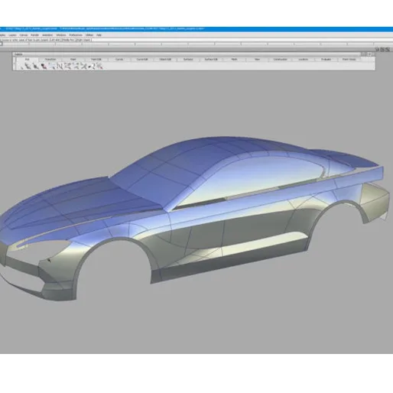Click the first icon above the palette's right end
Viewport: 393px width, 393px height.
378,50
